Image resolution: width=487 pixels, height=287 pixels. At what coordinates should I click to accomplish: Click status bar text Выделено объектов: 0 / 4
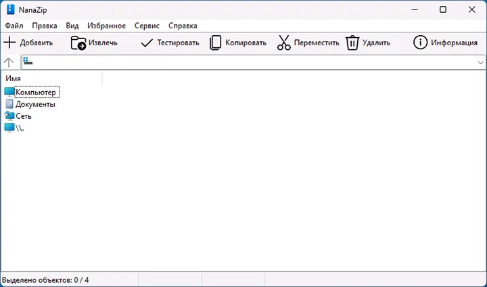(45, 280)
